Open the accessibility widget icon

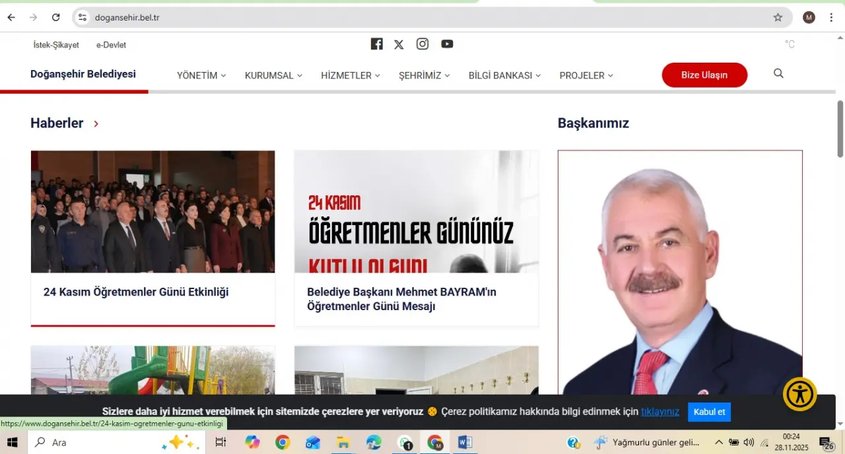click(799, 394)
